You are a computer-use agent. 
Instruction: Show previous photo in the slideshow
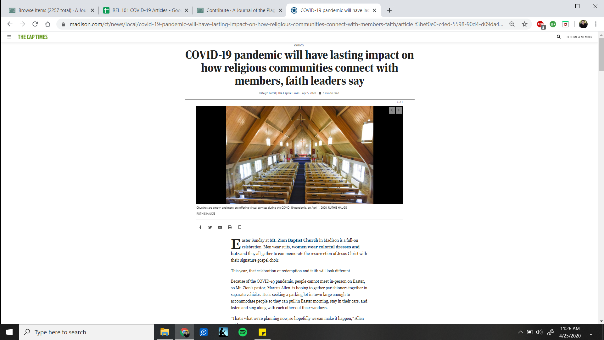tap(392, 110)
